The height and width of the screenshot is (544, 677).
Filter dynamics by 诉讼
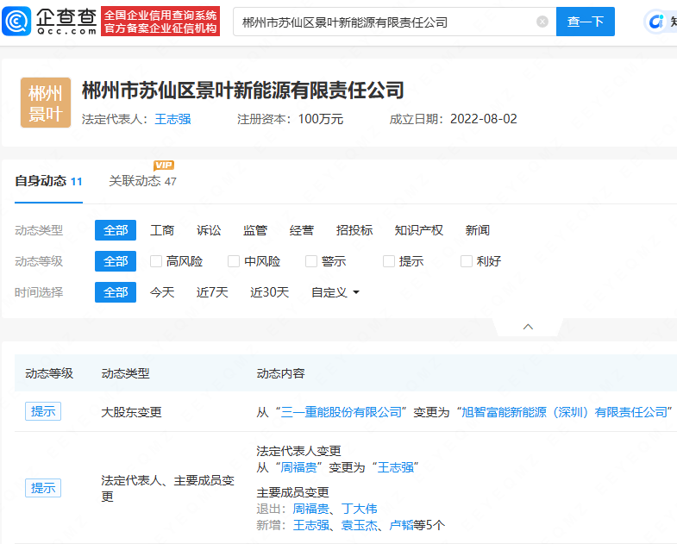[x=209, y=230]
